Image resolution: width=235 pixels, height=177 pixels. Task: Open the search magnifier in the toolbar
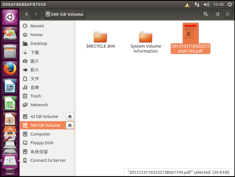coord(206,14)
